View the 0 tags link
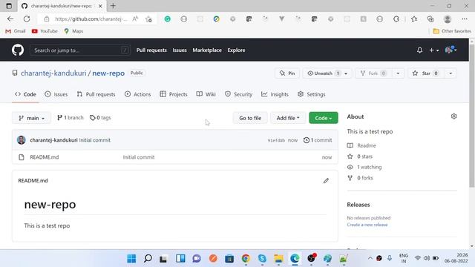The height and width of the screenshot is (267, 475). [100, 118]
